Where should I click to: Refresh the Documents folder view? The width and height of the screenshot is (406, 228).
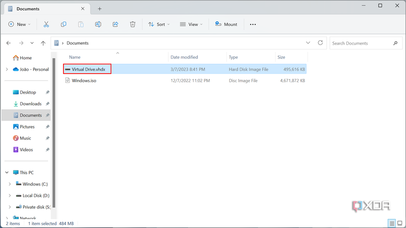pos(320,43)
